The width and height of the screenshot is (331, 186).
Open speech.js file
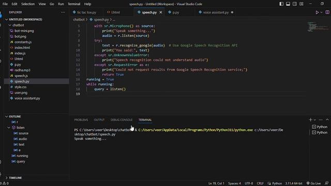coord(21,76)
